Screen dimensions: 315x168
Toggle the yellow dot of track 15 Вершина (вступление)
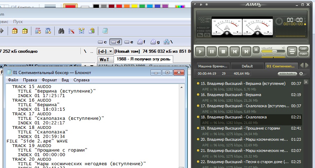point(198,83)
